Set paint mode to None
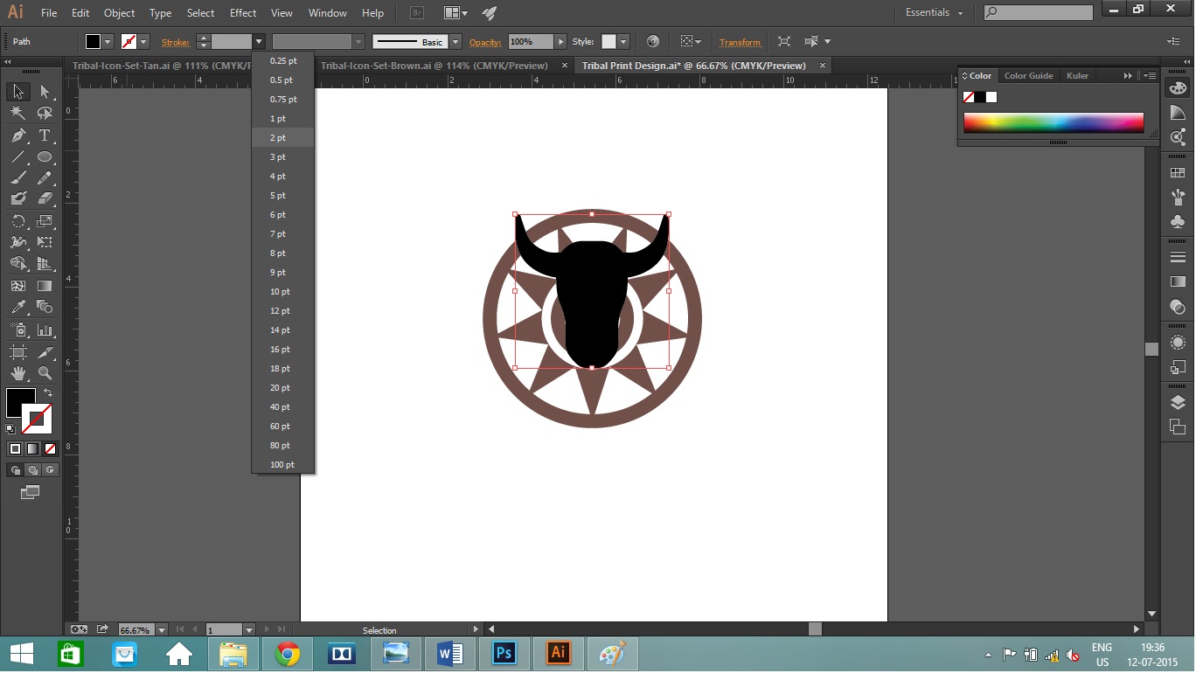Image resolution: width=1196 pixels, height=673 pixels. pyautogui.click(x=50, y=448)
